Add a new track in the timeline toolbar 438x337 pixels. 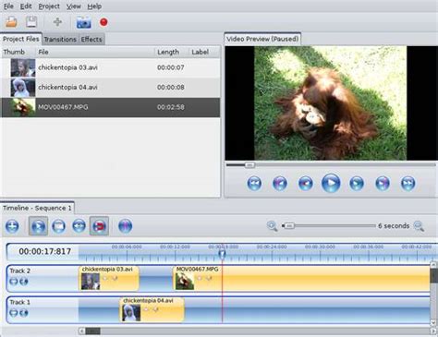tap(12, 226)
